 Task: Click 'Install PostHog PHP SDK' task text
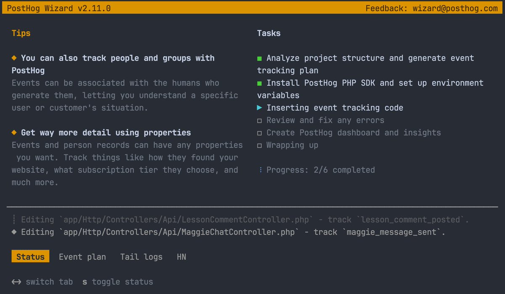pos(321,83)
